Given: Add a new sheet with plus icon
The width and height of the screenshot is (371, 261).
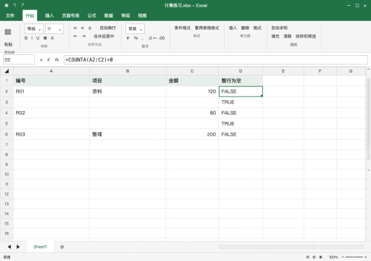Looking at the screenshot, I should click(x=62, y=247).
